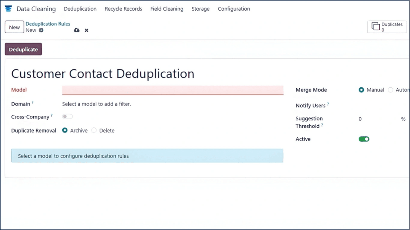Click the Duplicates stack icon
Image resolution: width=410 pixels, height=230 pixels.
pyautogui.click(x=375, y=26)
